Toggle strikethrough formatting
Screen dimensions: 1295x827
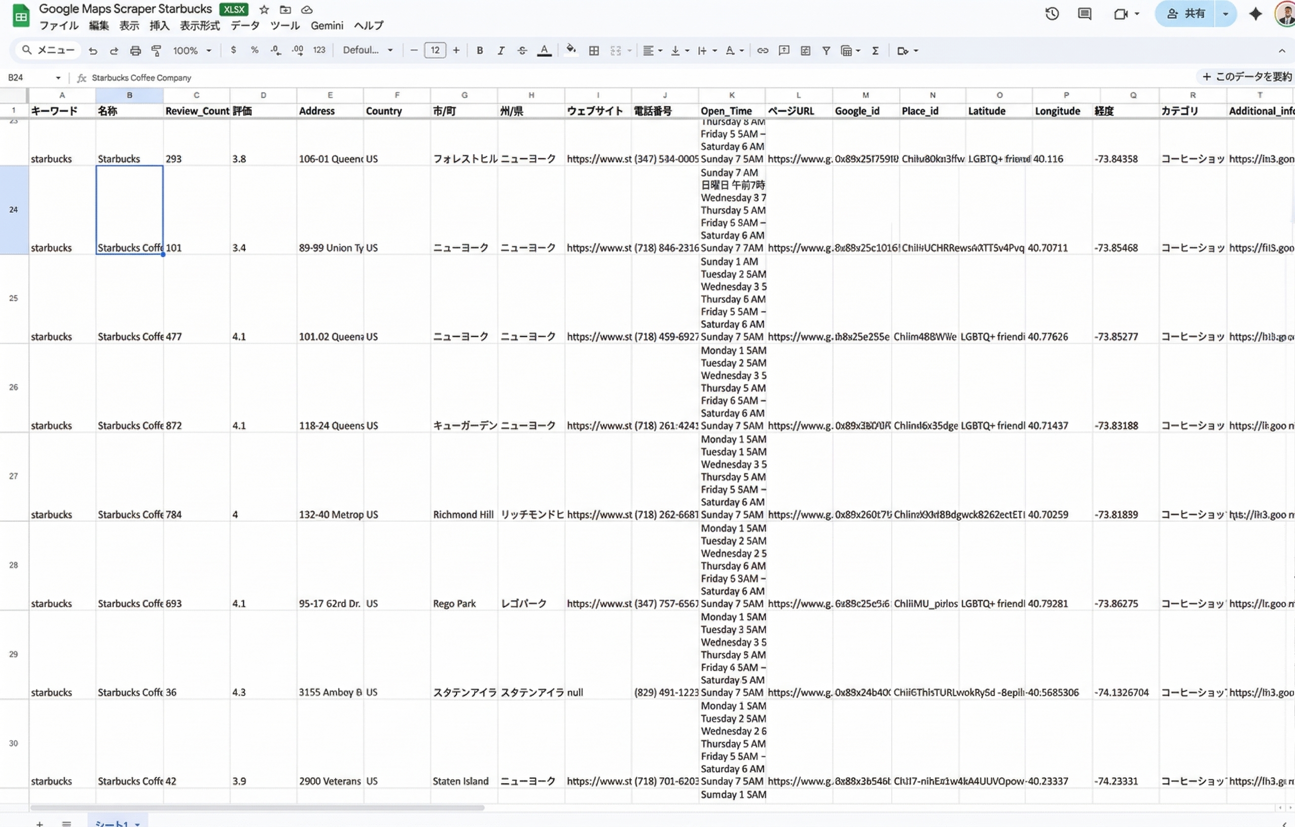tap(522, 51)
